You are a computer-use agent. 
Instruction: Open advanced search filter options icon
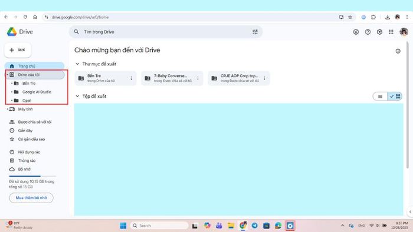tap(255, 32)
